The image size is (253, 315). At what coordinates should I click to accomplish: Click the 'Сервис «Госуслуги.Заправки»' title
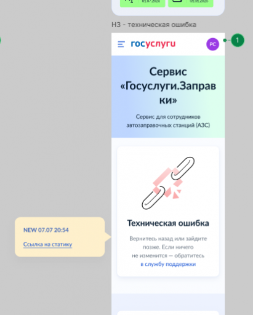coord(168,86)
